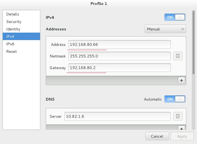Open the Reset section
The width and height of the screenshot is (197, 144).
21,51
